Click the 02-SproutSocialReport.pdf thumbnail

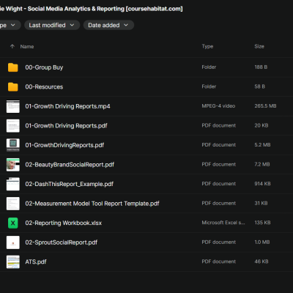[13, 242]
